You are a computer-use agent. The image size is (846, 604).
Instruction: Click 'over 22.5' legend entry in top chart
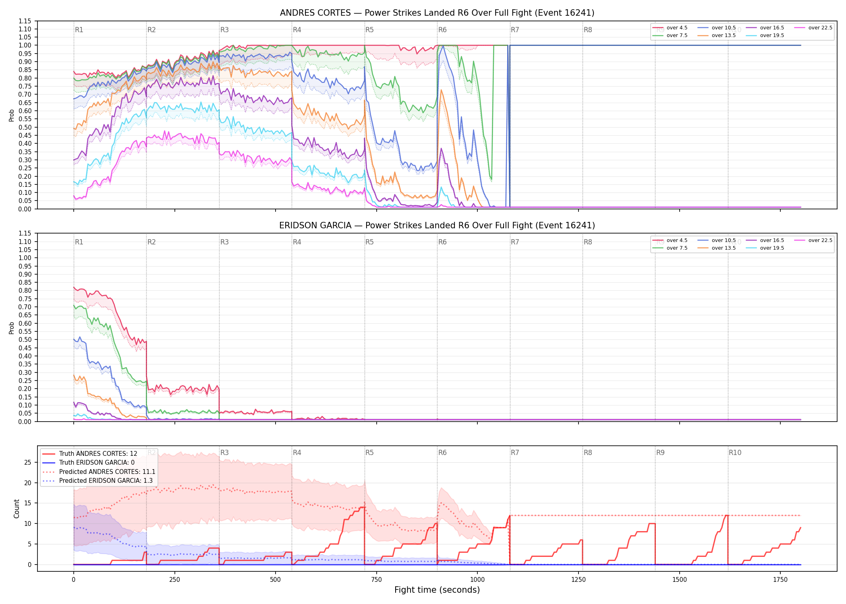(813, 28)
